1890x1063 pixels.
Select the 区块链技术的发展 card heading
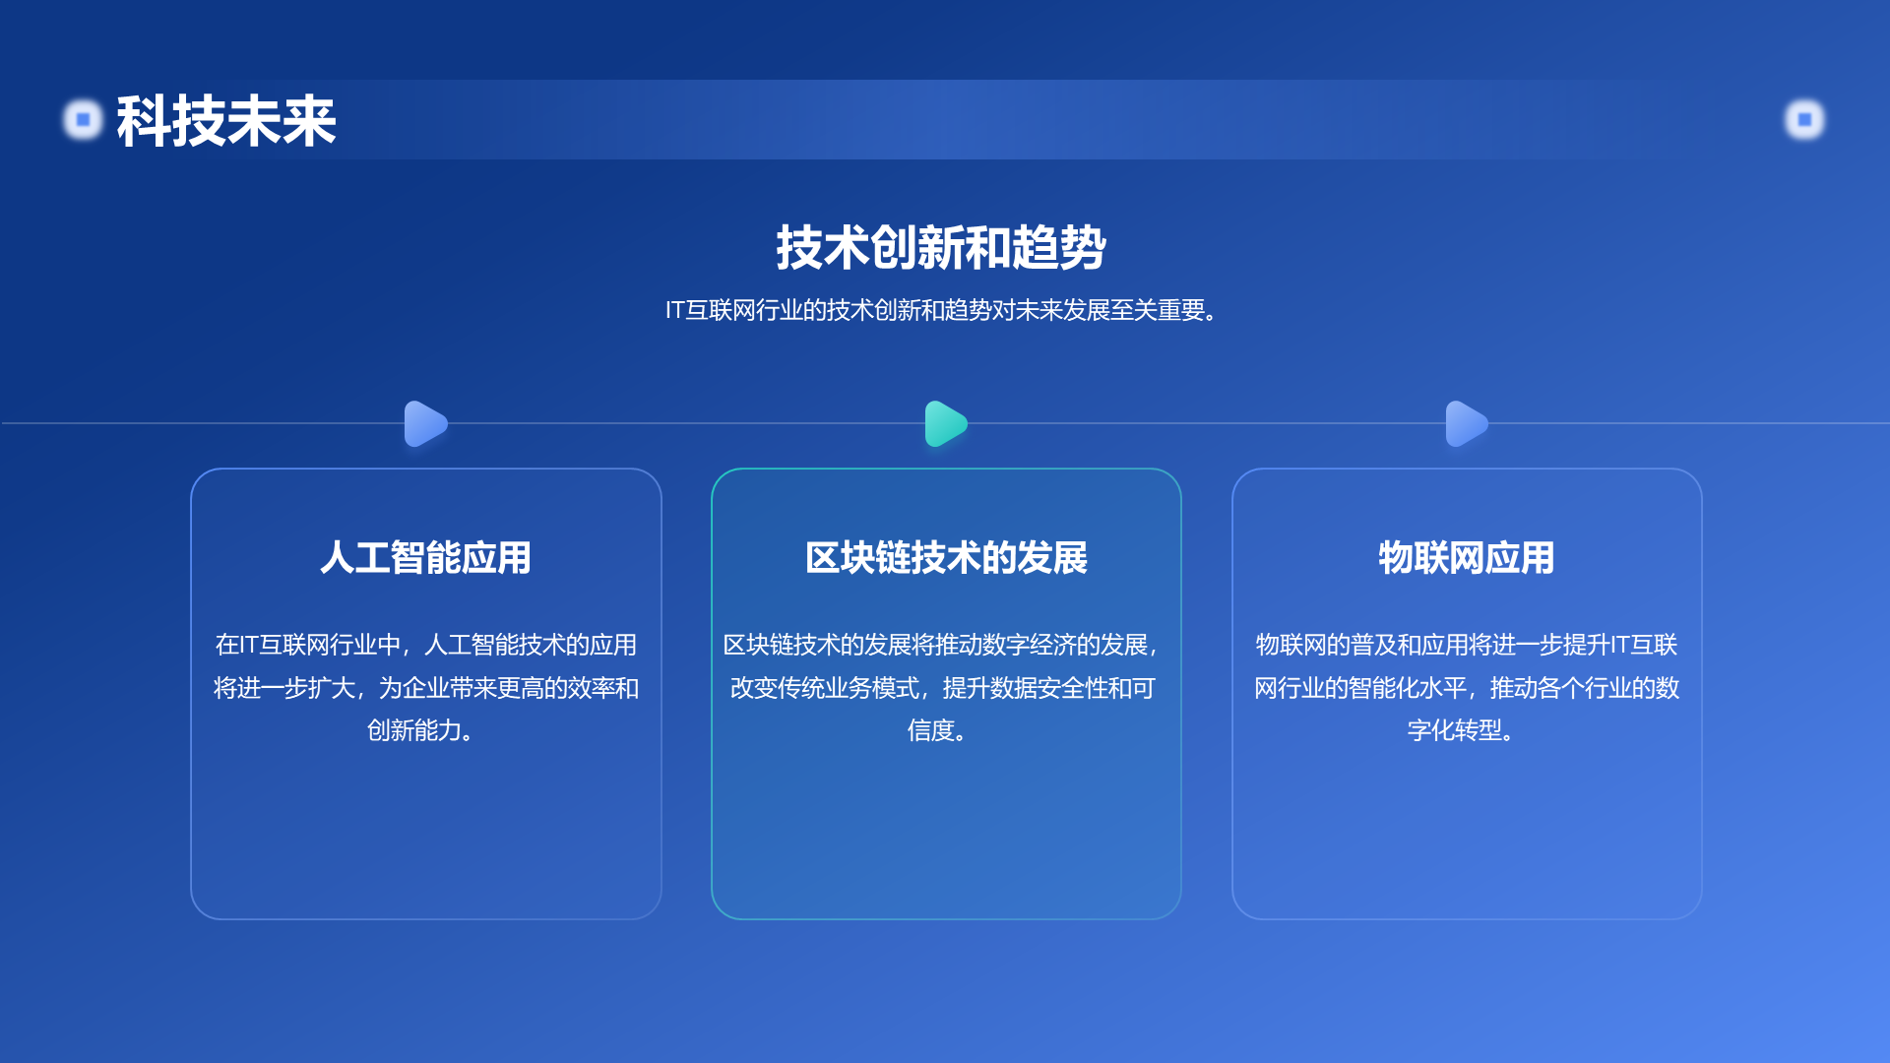pos(946,558)
